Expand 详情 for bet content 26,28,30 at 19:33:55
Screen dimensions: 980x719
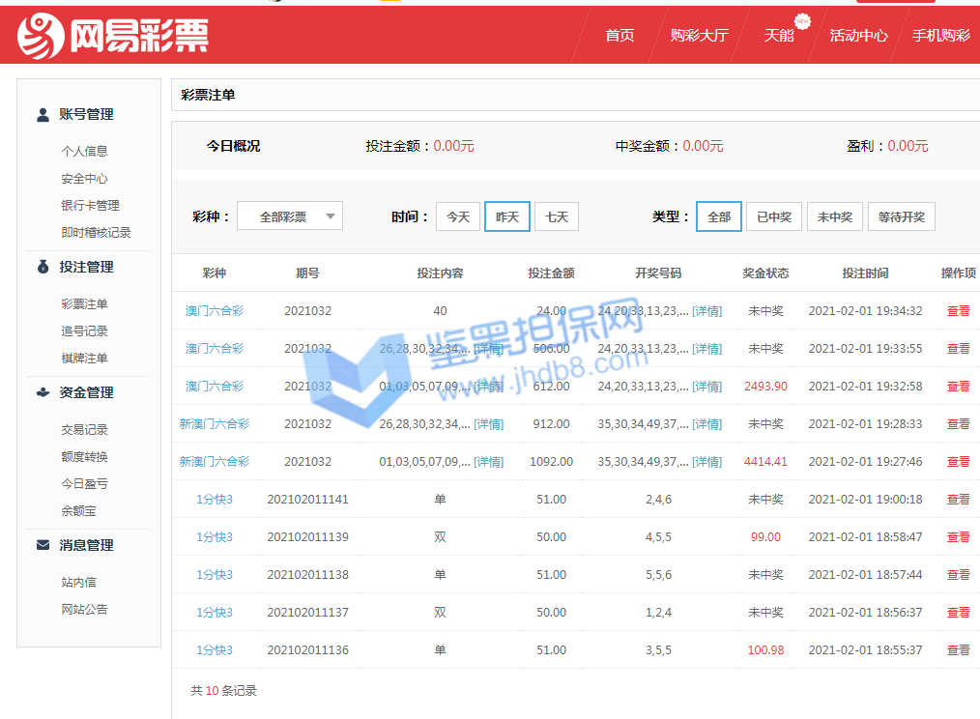click(x=488, y=349)
